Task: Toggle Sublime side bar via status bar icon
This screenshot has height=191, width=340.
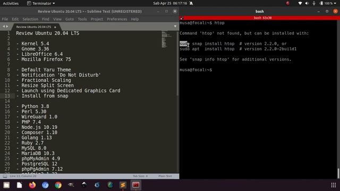Action: (5, 176)
